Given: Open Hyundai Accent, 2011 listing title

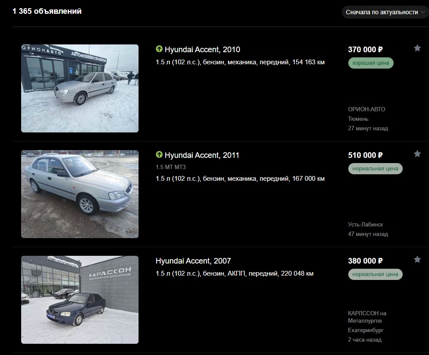Looking at the screenshot, I should pos(202,155).
